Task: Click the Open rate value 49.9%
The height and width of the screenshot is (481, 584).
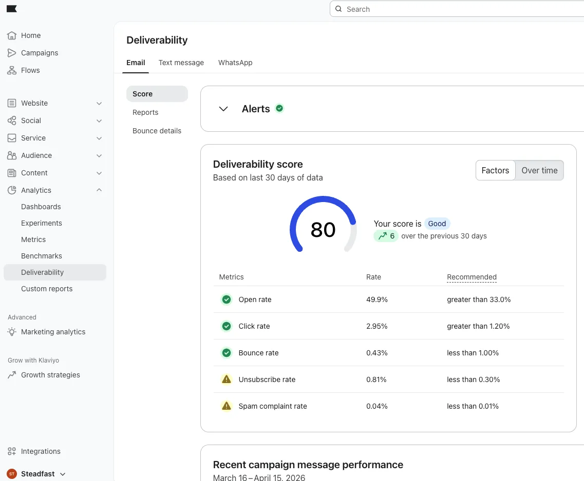Action: point(376,299)
